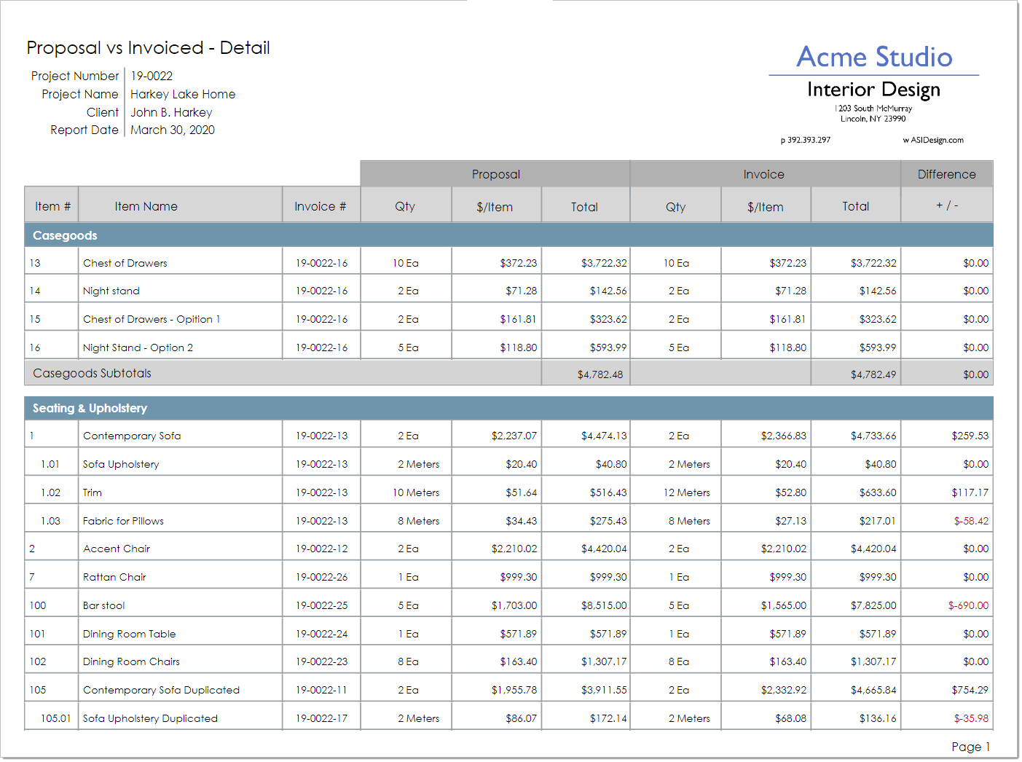Click invoice number 19-0022-17
The height and width of the screenshot is (762, 1022).
[x=321, y=718]
